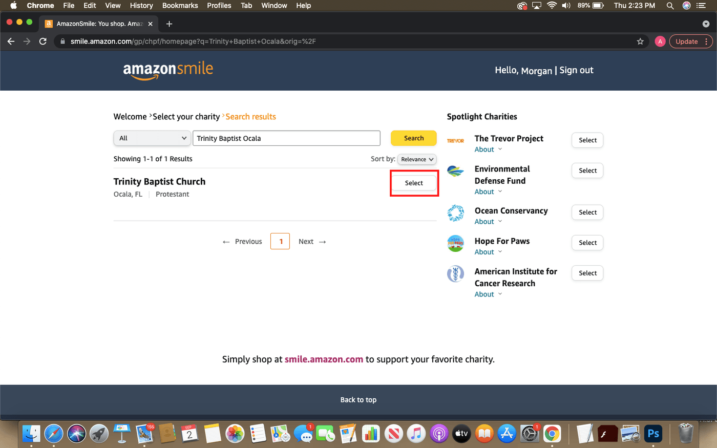Image resolution: width=717 pixels, height=448 pixels.
Task: Open the Sort by Relevance dropdown
Action: [417, 159]
